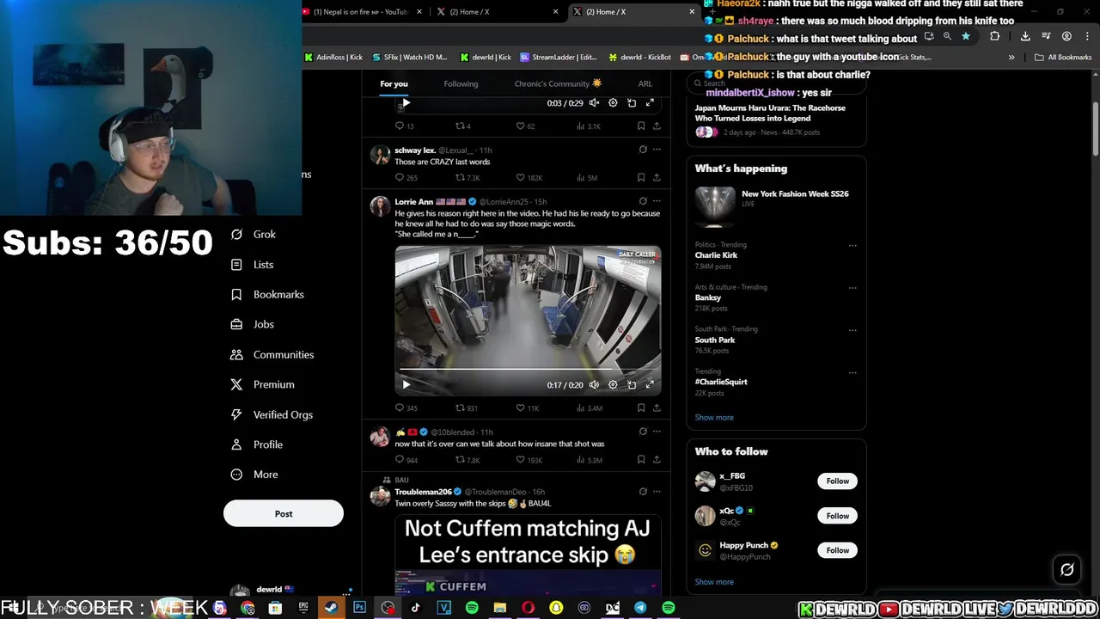Switch to Nepal is on fire YouTube tab

click(x=362, y=11)
